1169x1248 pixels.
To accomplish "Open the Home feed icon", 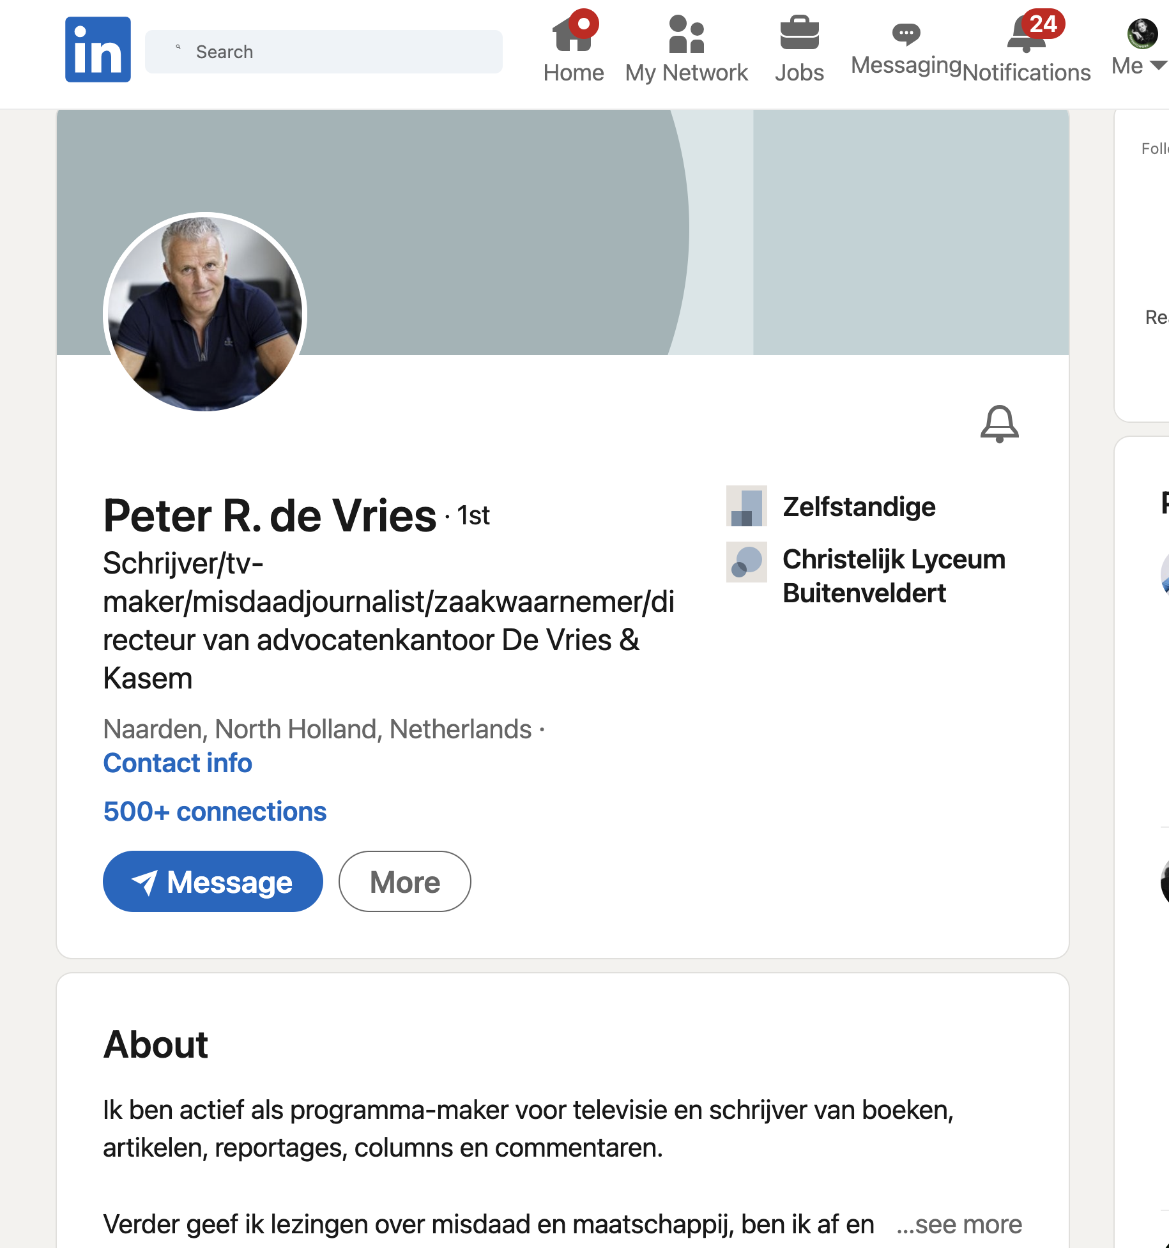I will point(573,35).
